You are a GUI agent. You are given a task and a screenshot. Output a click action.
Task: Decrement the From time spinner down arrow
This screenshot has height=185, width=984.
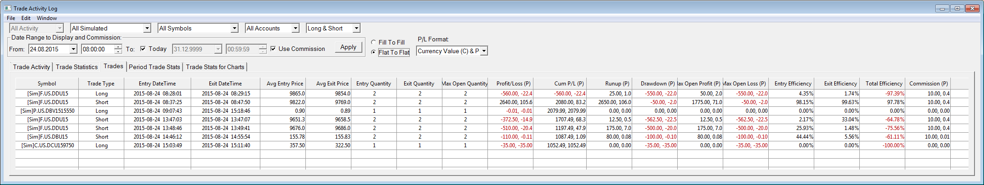pos(118,51)
